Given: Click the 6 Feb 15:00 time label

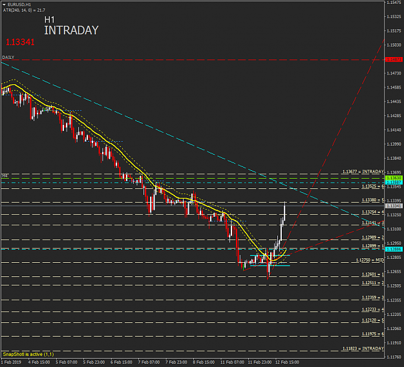Looking at the screenshot, I should [x=122, y=362].
